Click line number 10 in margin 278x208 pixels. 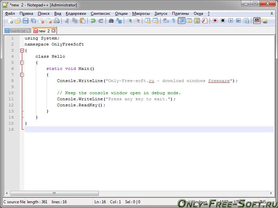tap(11, 93)
